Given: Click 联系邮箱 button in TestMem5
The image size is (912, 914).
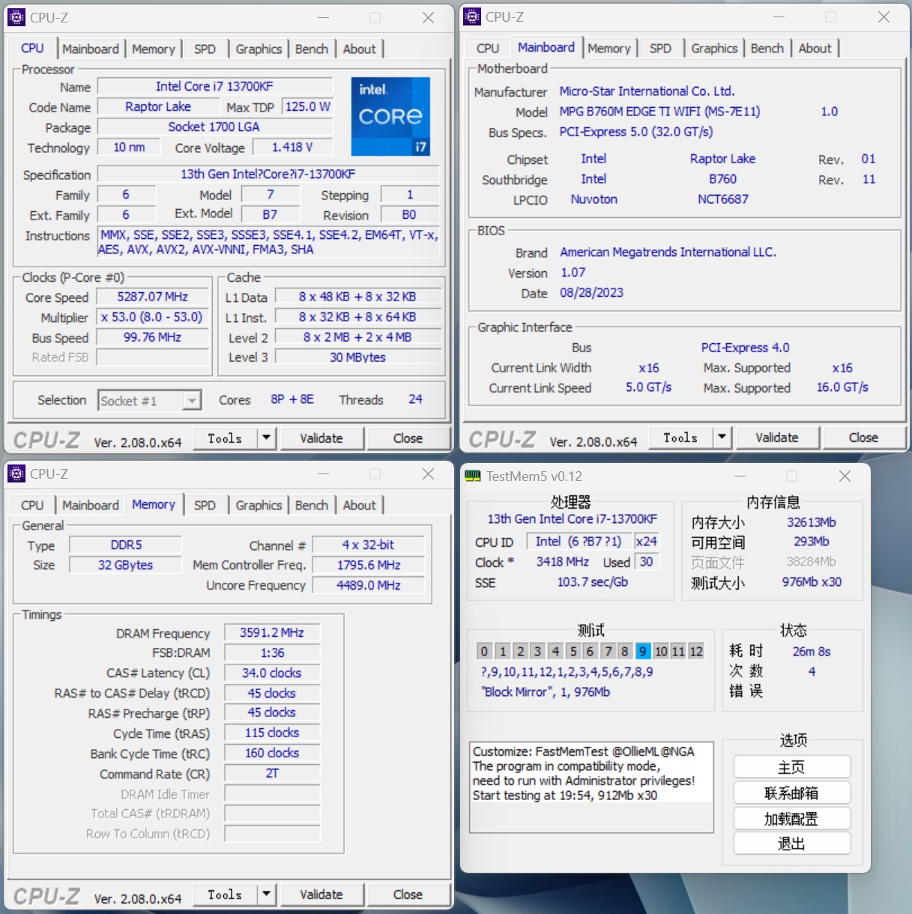Looking at the screenshot, I should coord(792,793).
